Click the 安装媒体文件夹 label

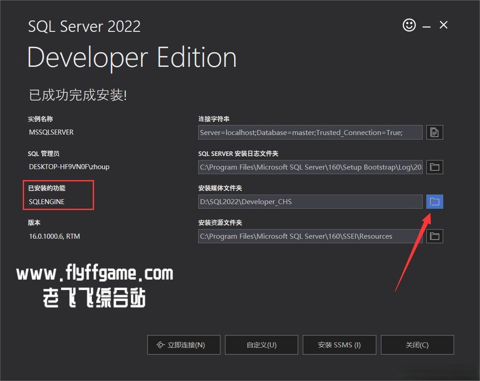[x=220, y=188]
